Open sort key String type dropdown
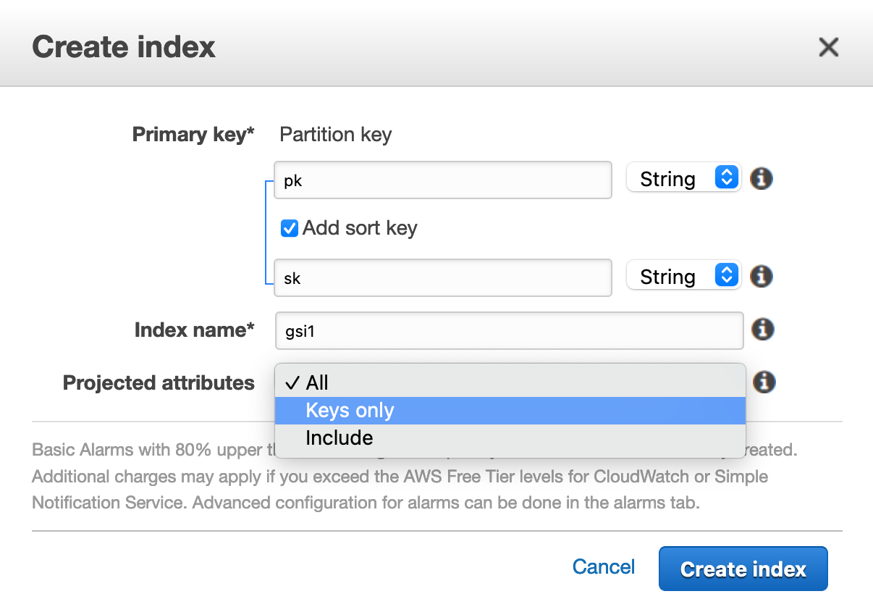The image size is (873, 607). [683, 276]
